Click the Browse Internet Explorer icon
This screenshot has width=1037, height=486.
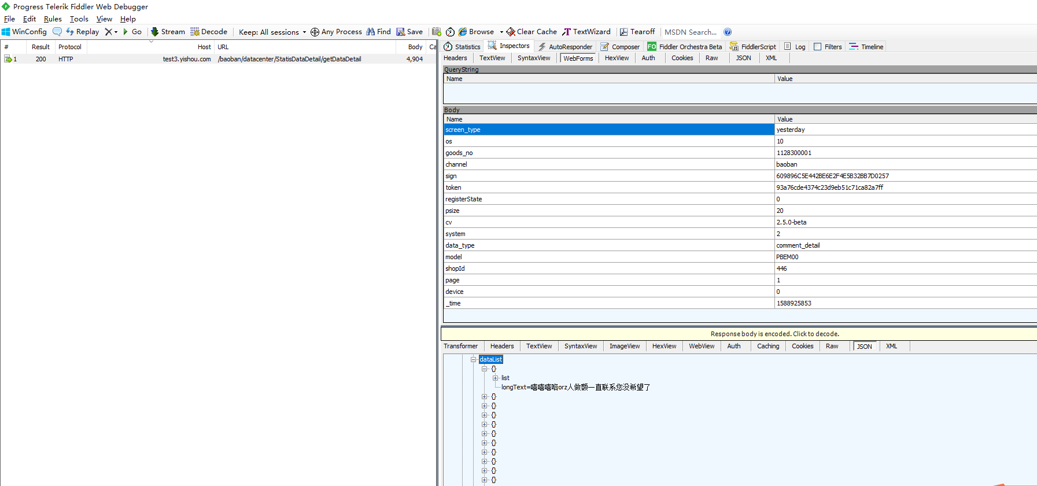pos(463,32)
